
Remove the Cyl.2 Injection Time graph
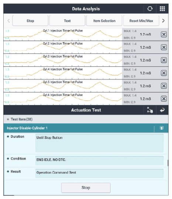(164, 47)
